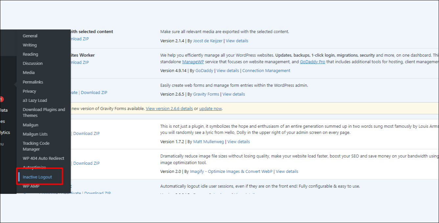Viewport: 439px width, 223px height.
Task: Select Inactive Logout in the submenu
Action: [37, 177]
